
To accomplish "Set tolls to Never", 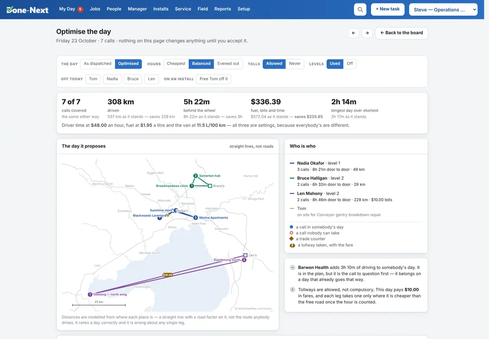I will click(295, 64).
